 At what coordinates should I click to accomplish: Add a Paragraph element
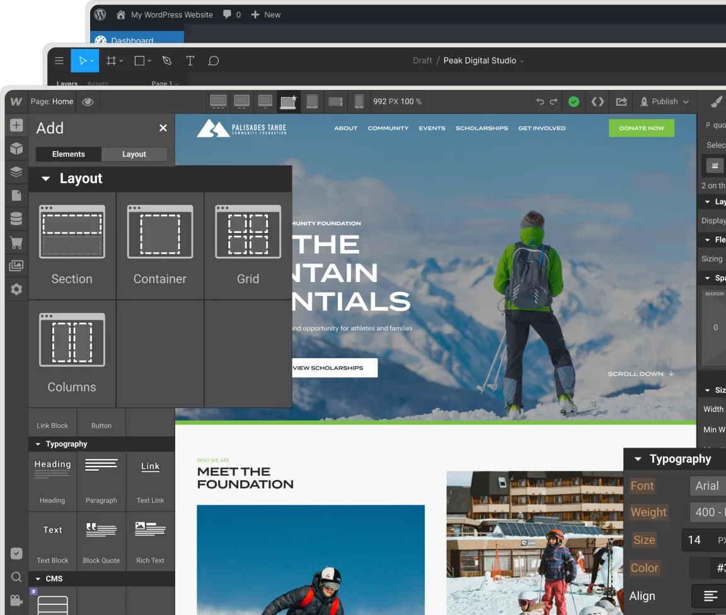[x=101, y=480]
